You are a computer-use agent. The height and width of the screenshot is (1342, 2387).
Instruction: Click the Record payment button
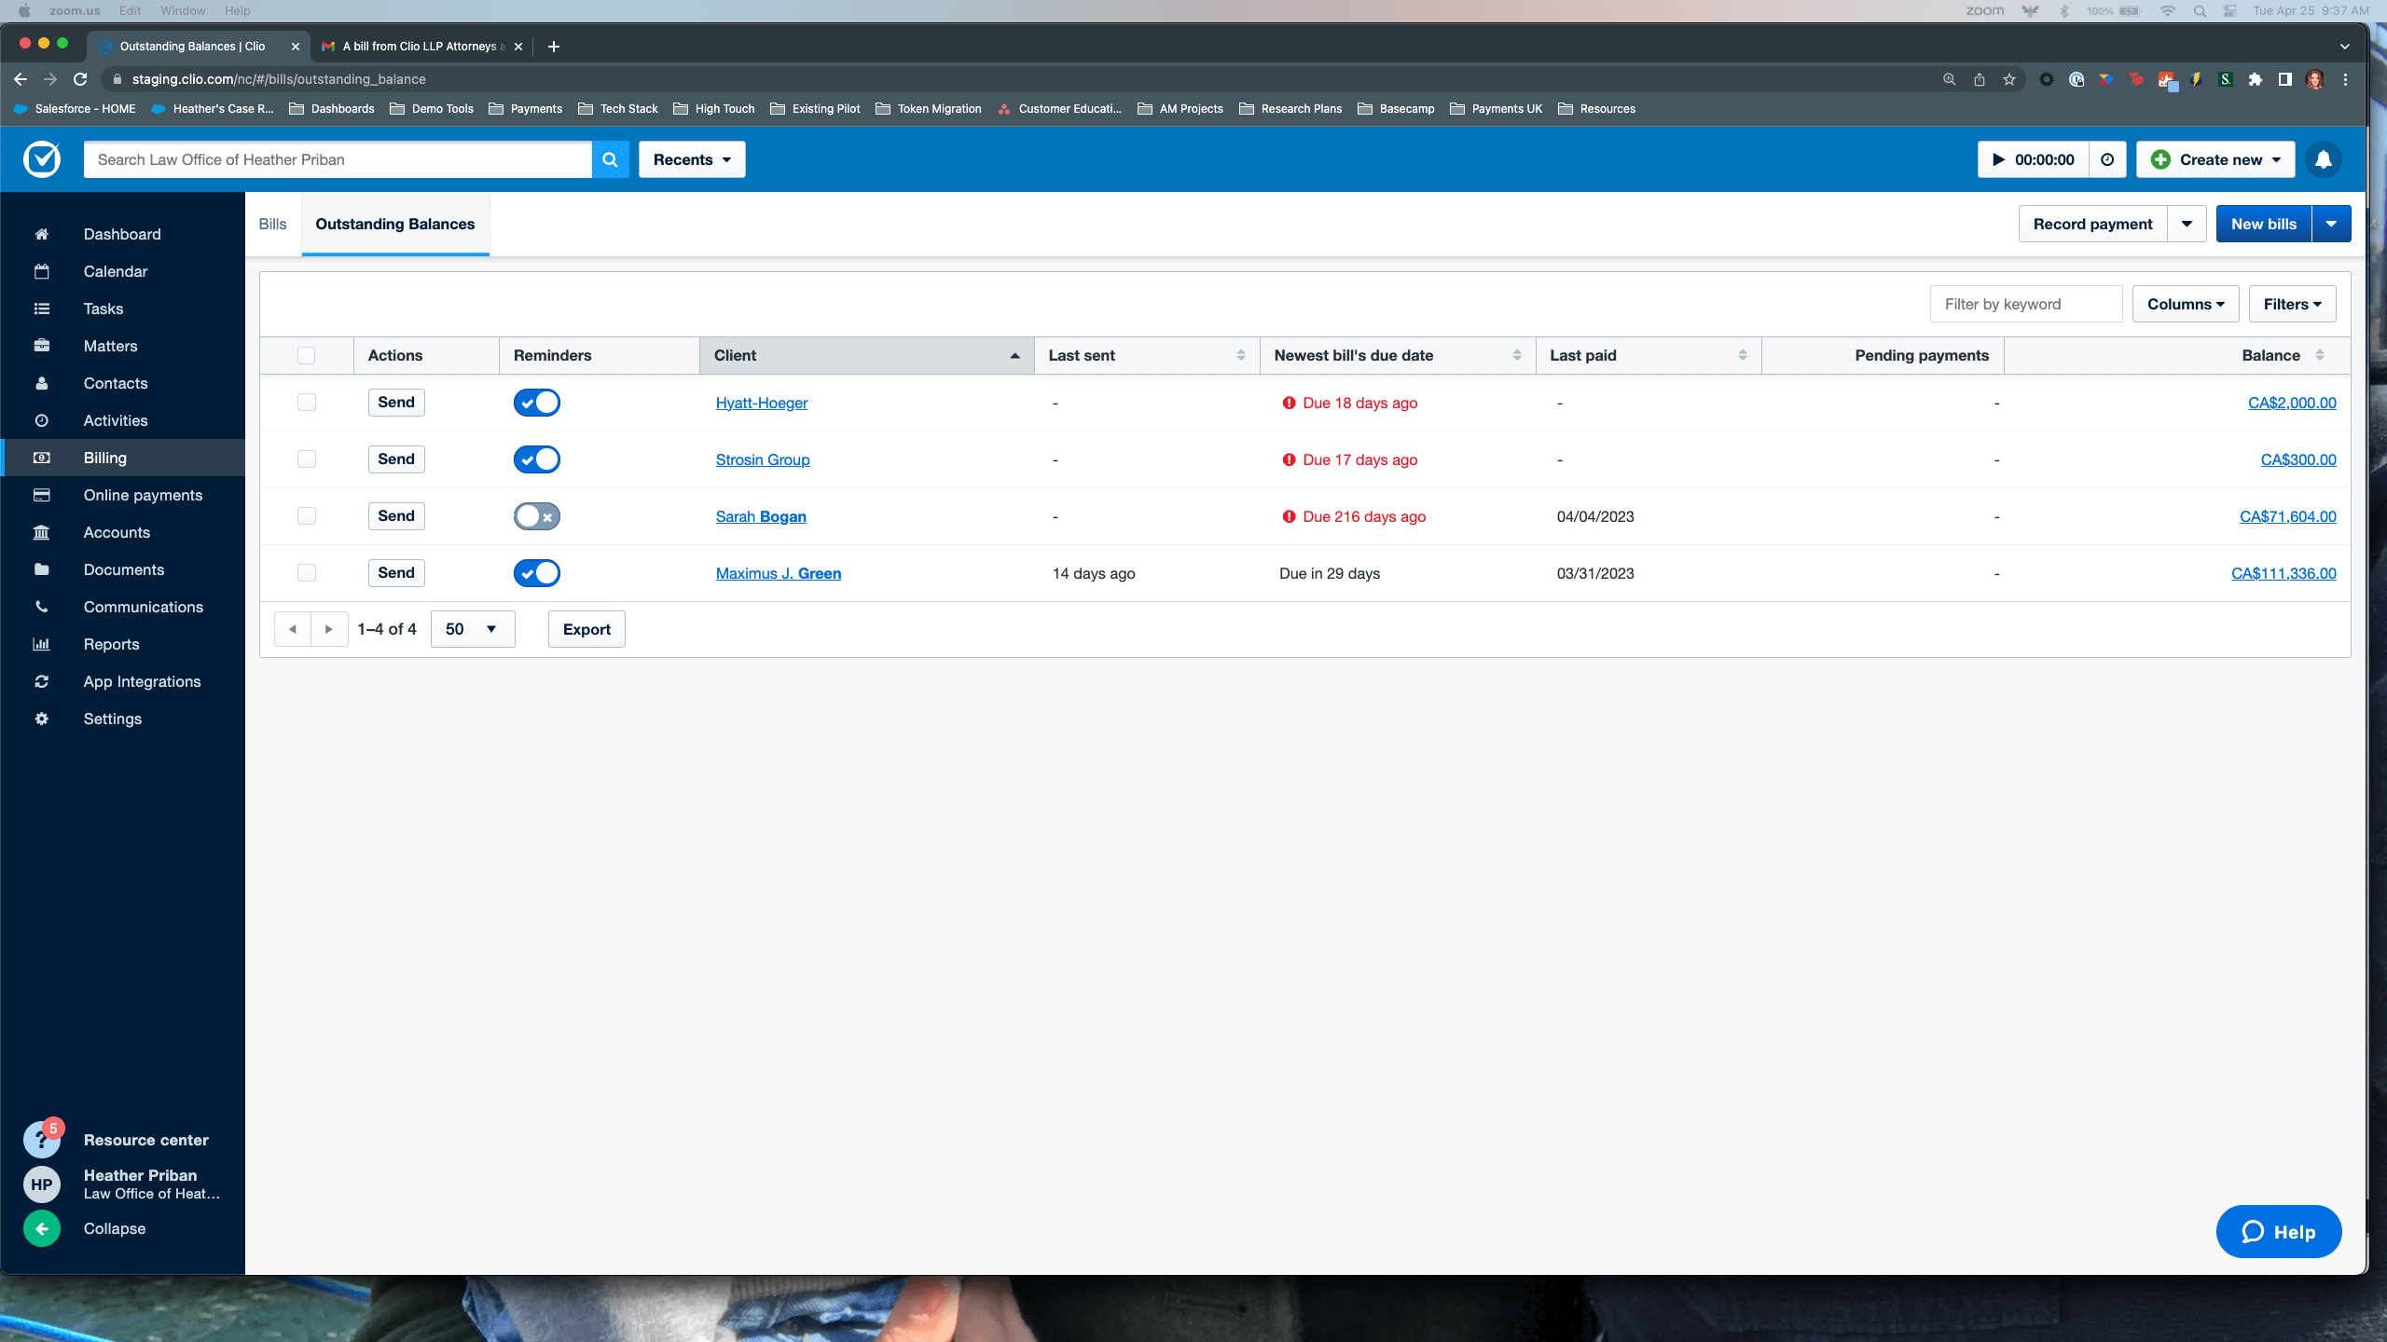click(2092, 224)
